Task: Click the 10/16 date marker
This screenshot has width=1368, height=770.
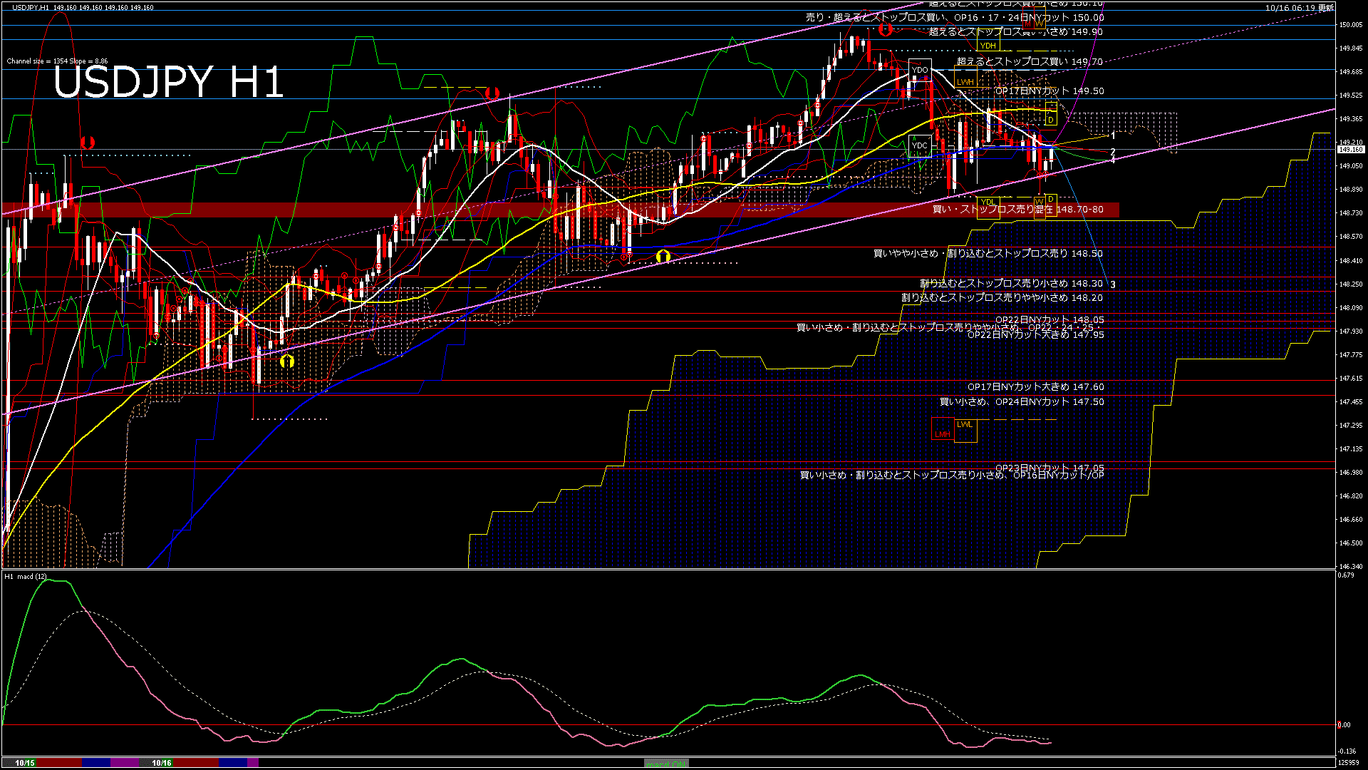Action: pyautogui.click(x=162, y=763)
